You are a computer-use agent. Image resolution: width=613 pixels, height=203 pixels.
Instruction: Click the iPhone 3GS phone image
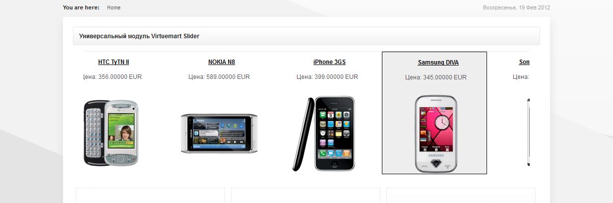(x=324, y=134)
